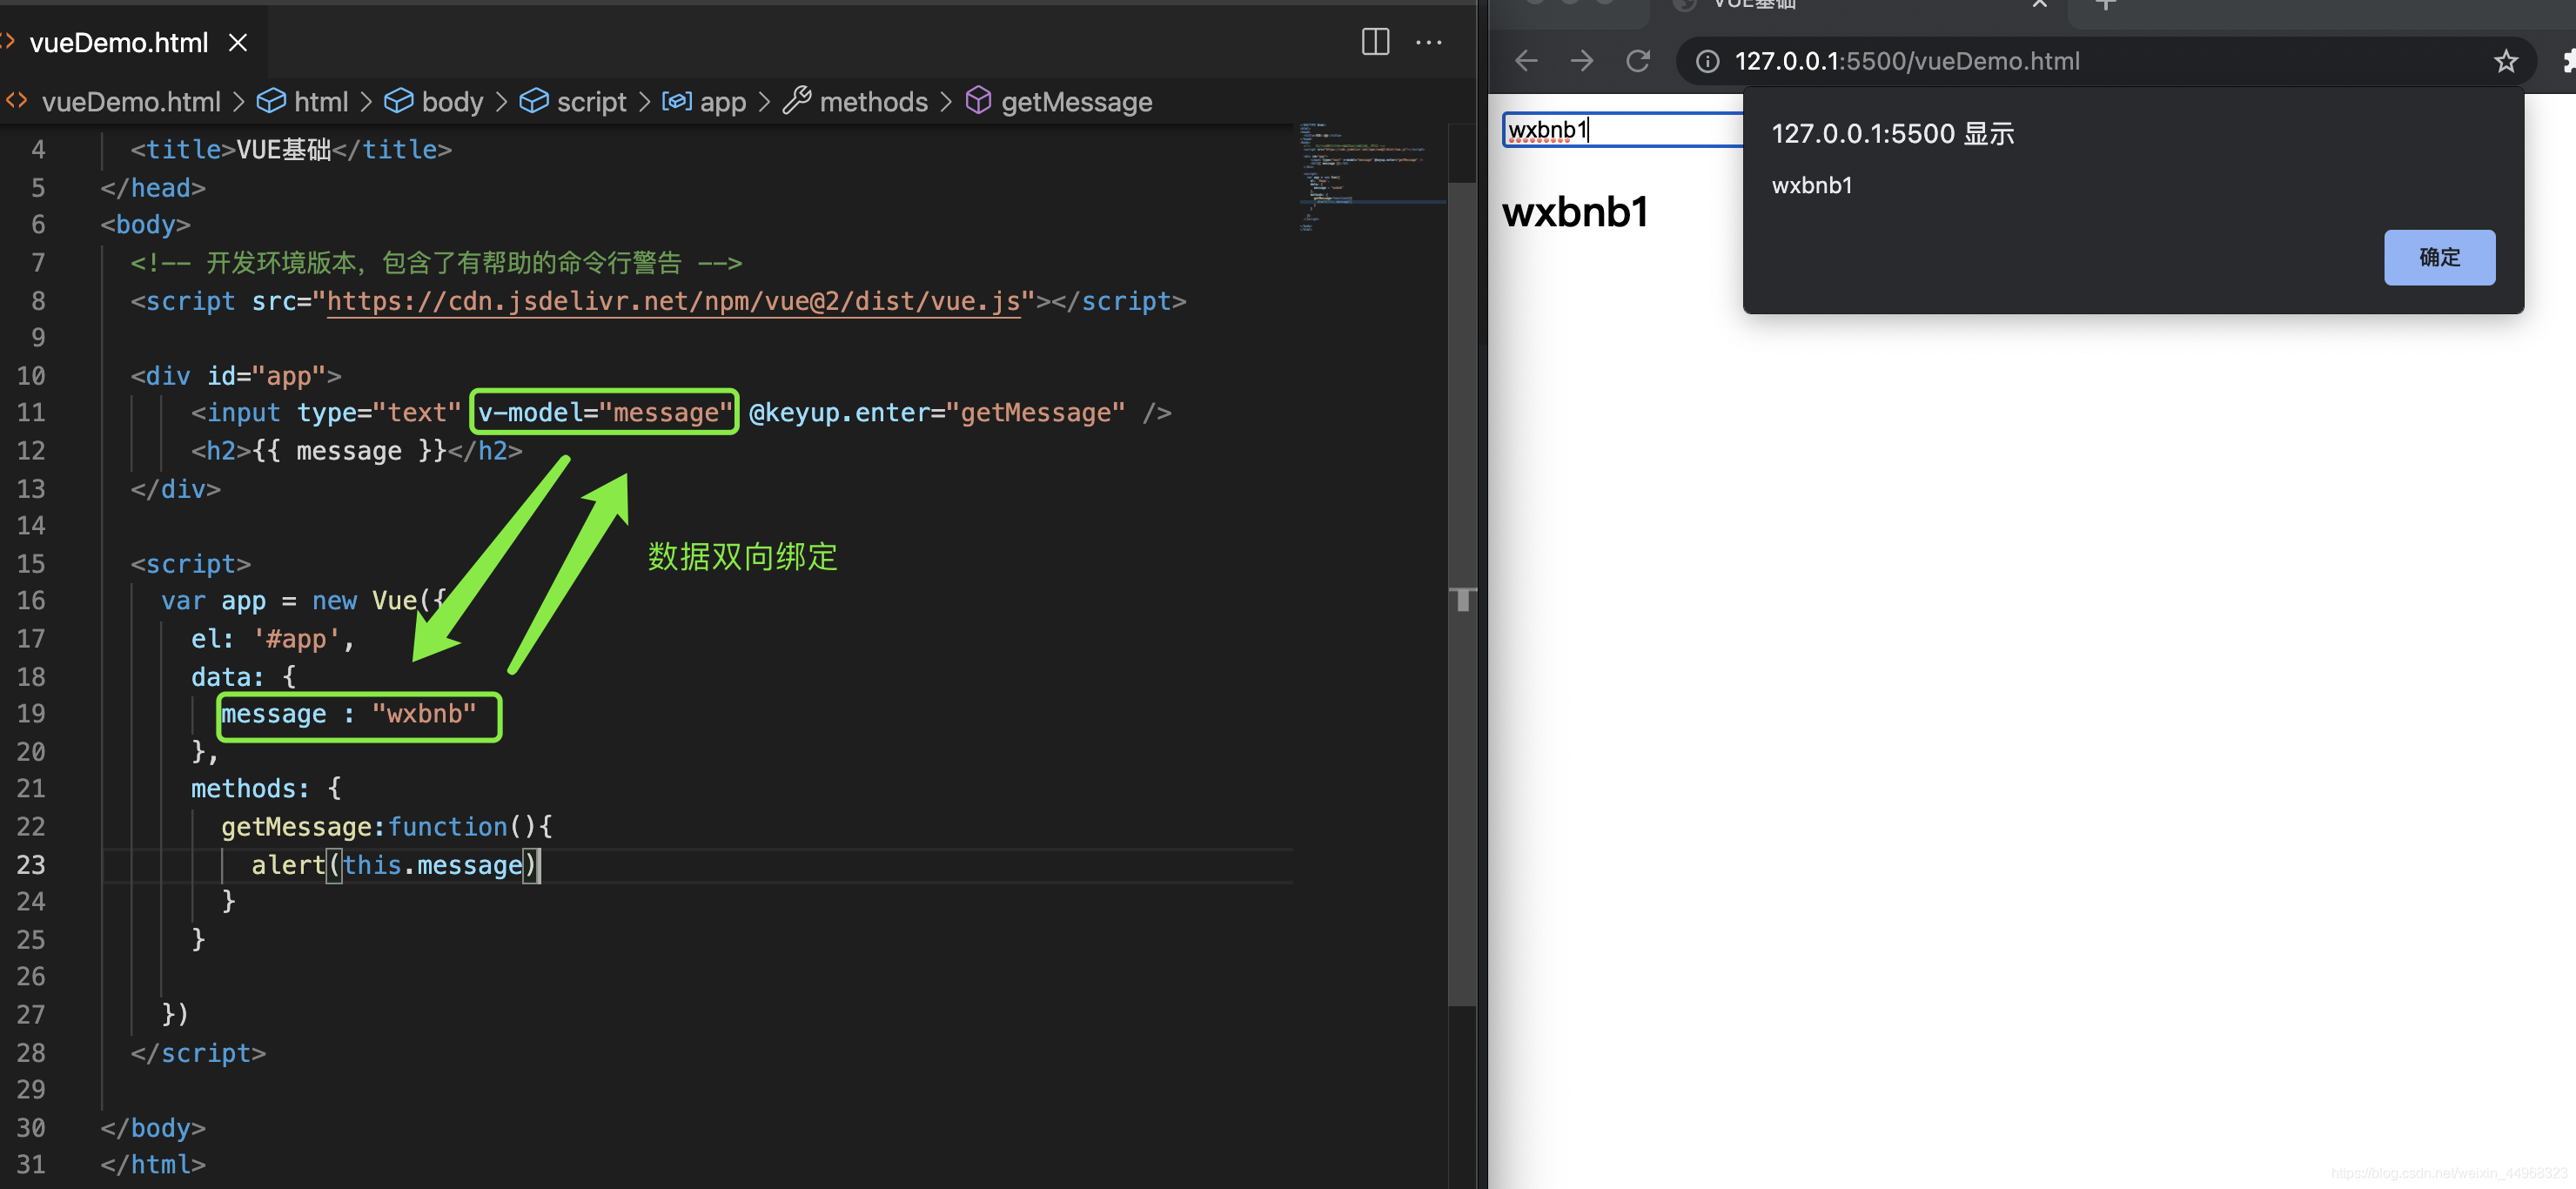Click the browser address bar URL
The width and height of the screenshot is (2576, 1189).
click(x=1906, y=61)
